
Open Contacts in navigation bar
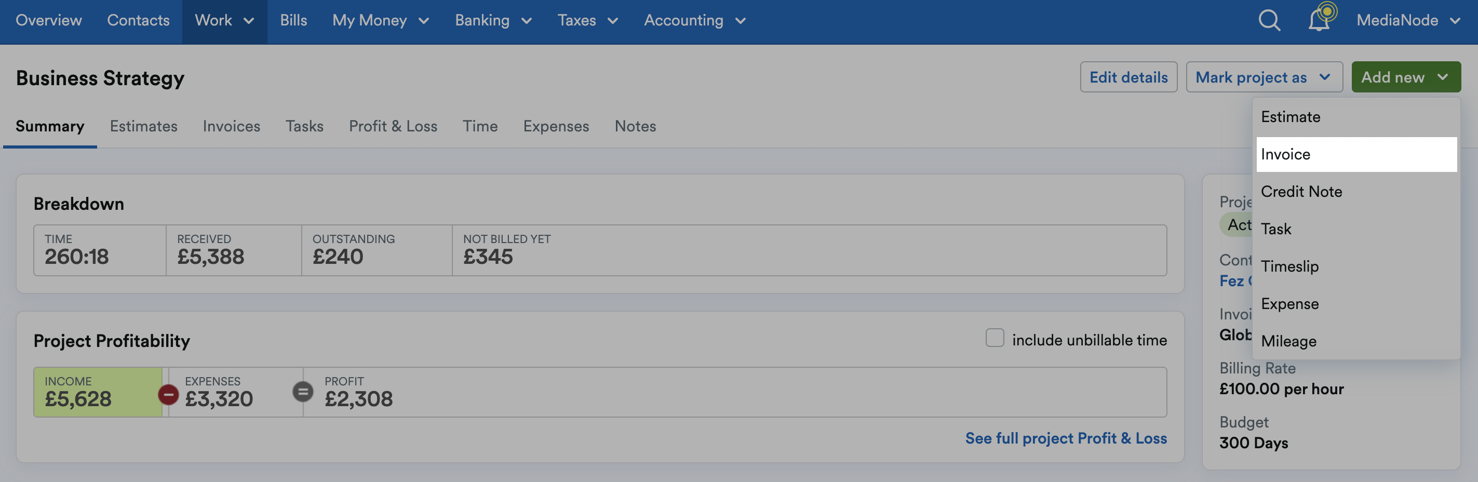[138, 21]
